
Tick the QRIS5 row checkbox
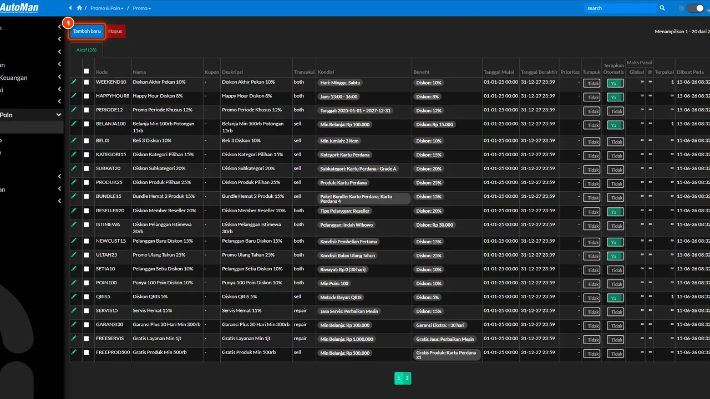(x=86, y=296)
